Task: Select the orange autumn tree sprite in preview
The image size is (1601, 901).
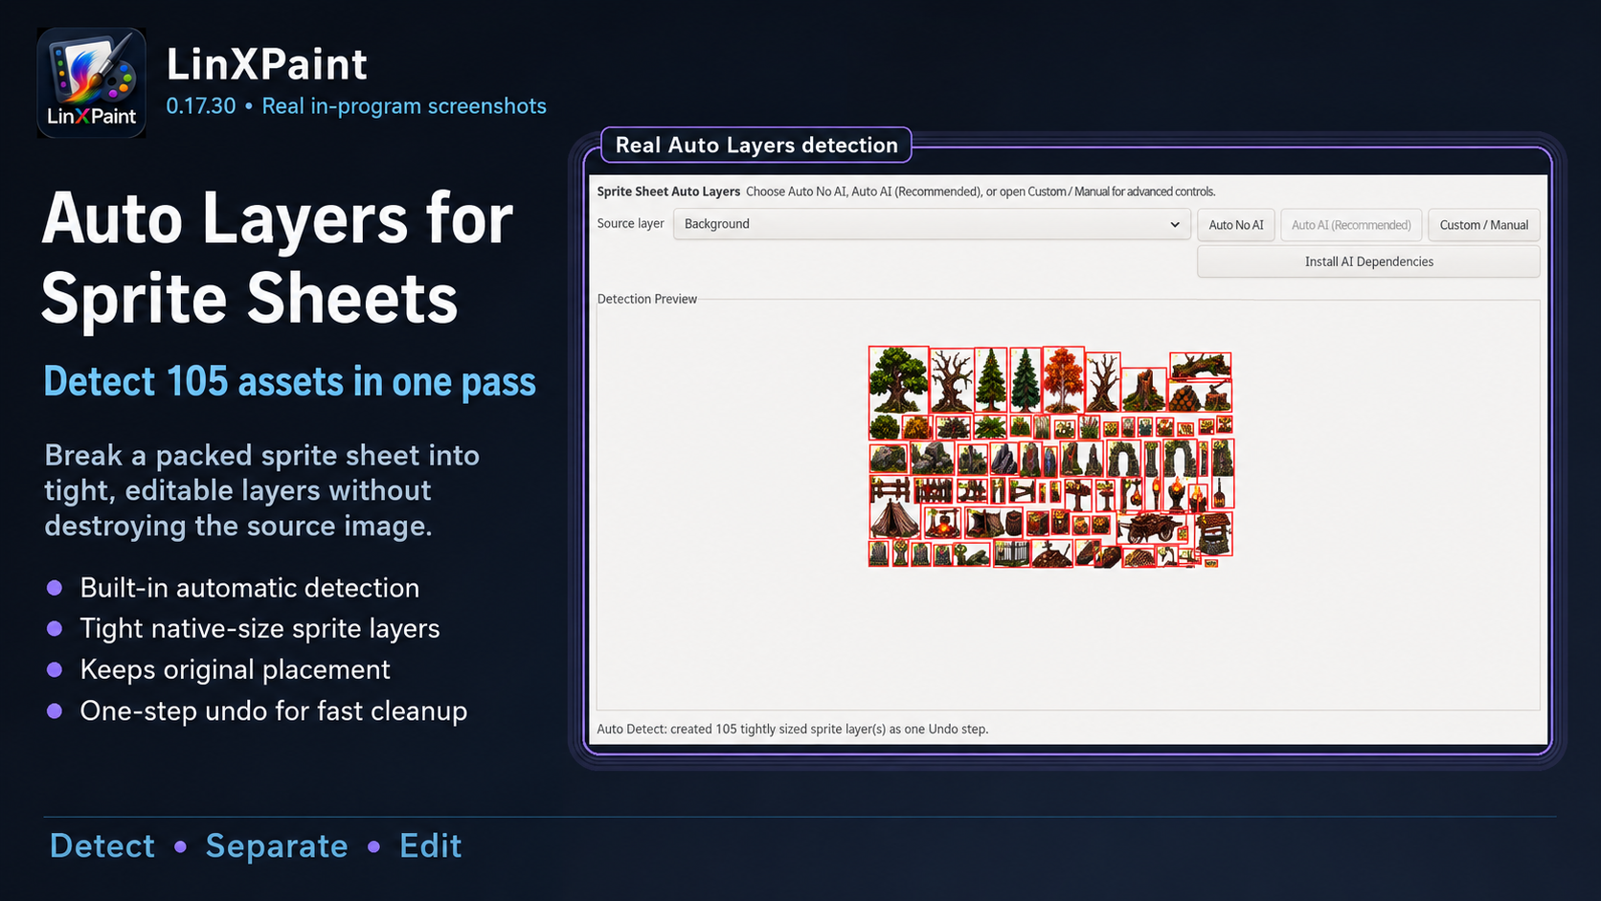Action: [1063, 378]
